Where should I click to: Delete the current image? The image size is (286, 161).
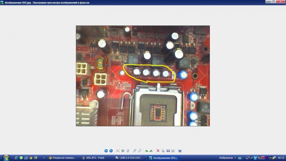pos(158,151)
